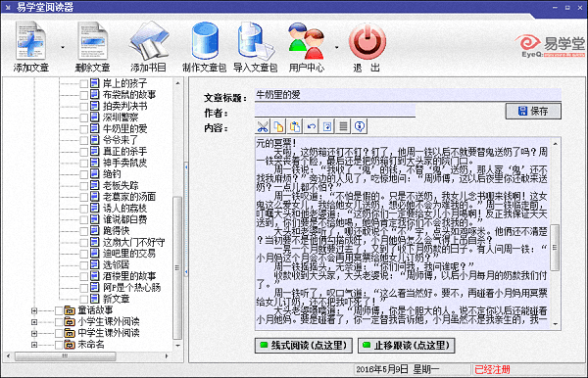Screen dimensions: 588x378
Task: Click the 文章标题 input field
Action: (408, 95)
